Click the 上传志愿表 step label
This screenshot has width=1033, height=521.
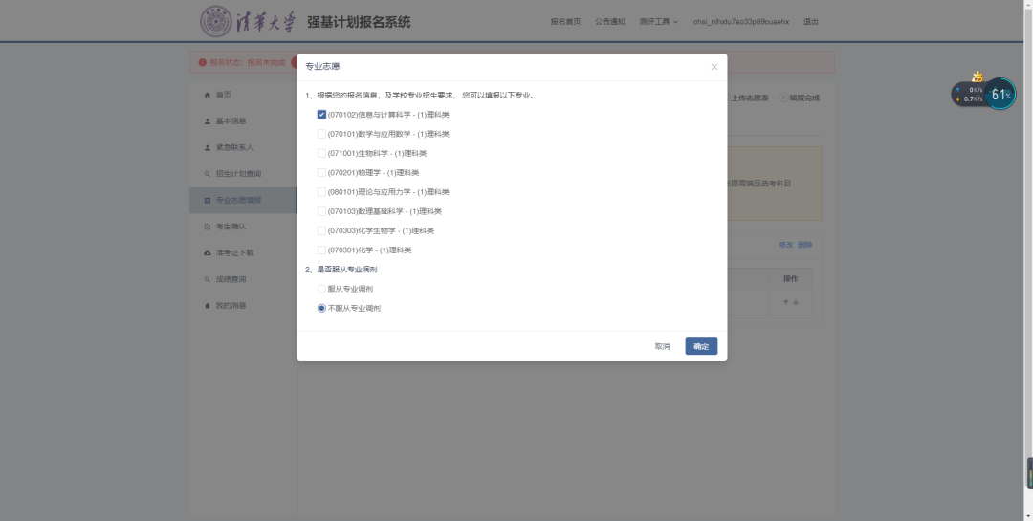tap(750, 98)
